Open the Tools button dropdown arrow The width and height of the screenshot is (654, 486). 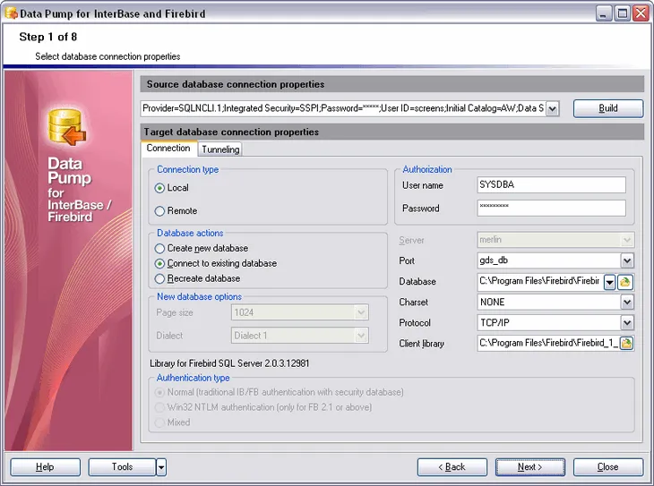pyautogui.click(x=161, y=467)
